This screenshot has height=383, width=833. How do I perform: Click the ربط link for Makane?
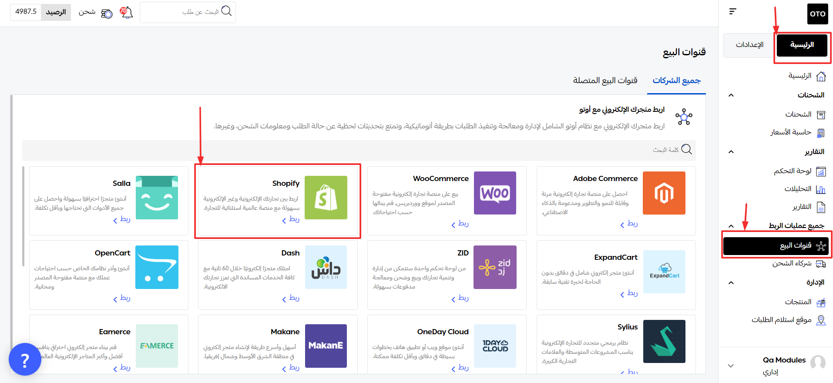pyautogui.click(x=291, y=368)
